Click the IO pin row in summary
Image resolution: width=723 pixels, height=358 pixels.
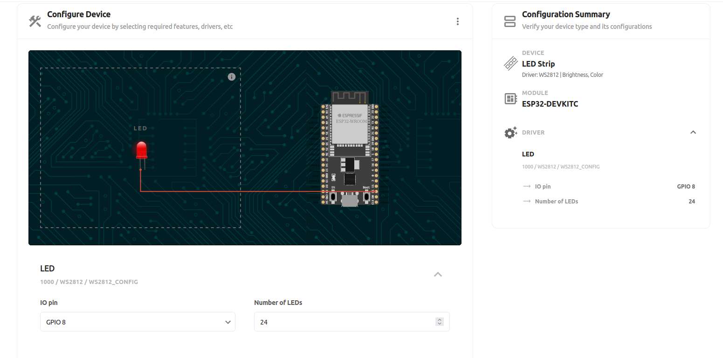(x=609, y=186)
